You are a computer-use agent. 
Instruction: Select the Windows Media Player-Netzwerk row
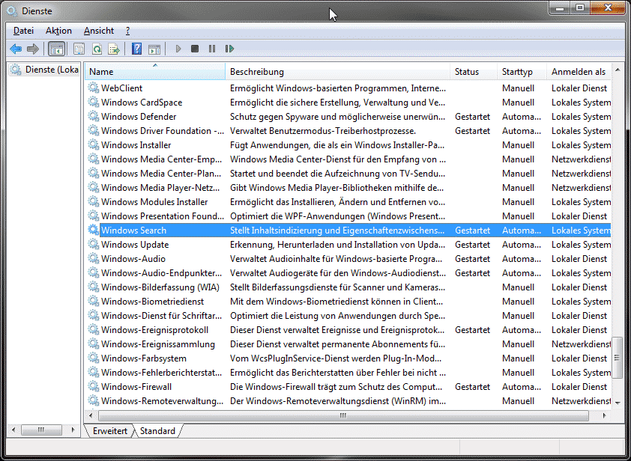point(348,187)
